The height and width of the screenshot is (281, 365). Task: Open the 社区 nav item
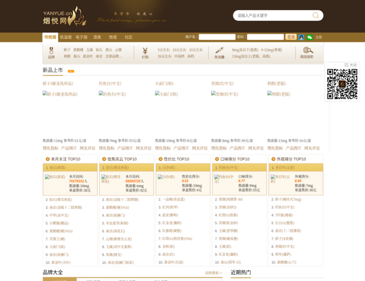(x=129, y=37)
